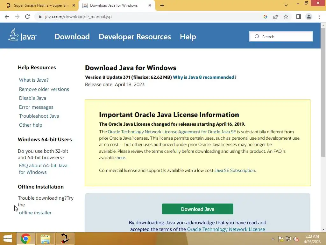Viewport: 326px width, 245px height.
Task: Click the search magnifier icon
Action: click(x=257, y=36)
